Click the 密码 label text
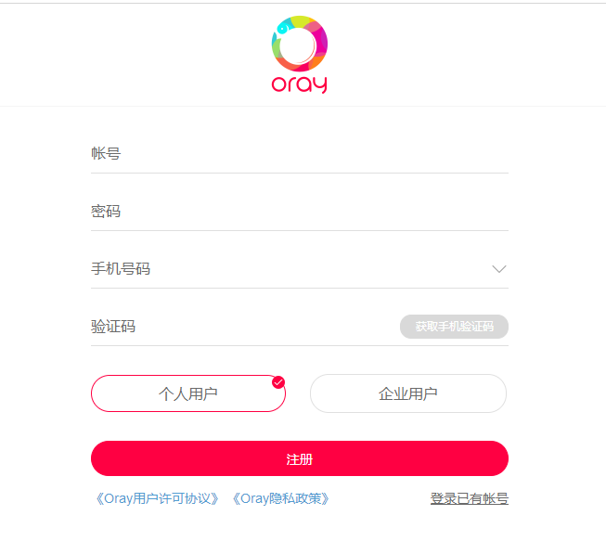606x541 pixels. [x=106, y=212]
